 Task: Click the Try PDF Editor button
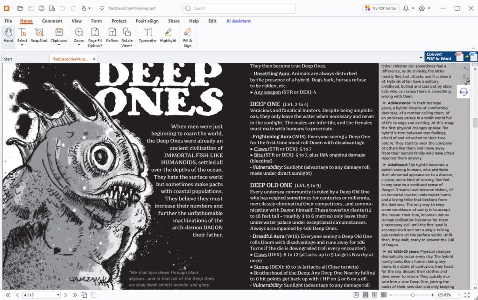click(381, 8)
